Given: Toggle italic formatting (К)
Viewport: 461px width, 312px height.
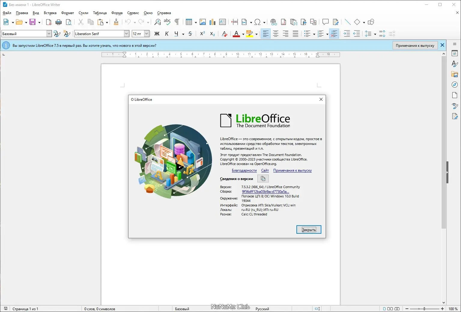Looking at the screenshot, I should [167, 34].
